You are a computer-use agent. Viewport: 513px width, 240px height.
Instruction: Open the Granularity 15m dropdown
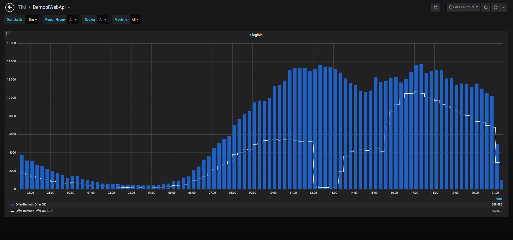(x=32, y=20)
